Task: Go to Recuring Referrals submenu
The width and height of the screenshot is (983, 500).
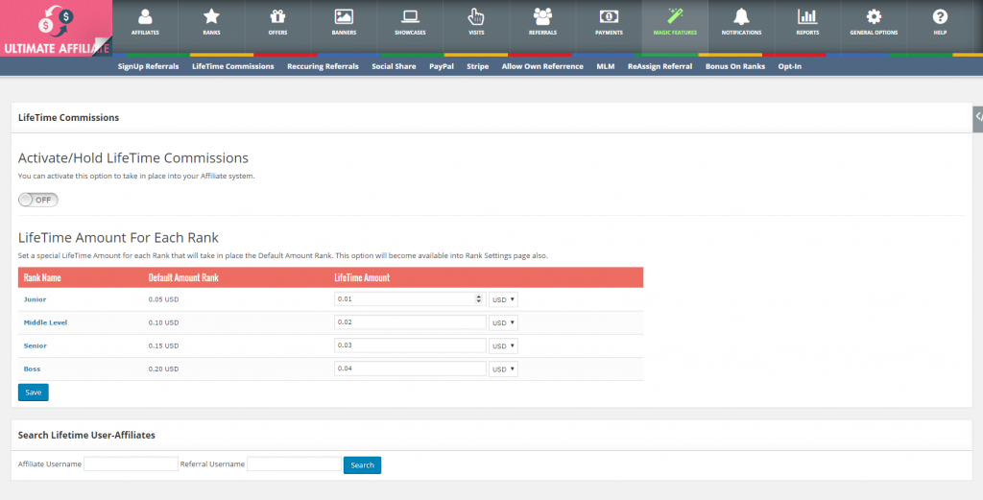Action: (x=323, y=66)
